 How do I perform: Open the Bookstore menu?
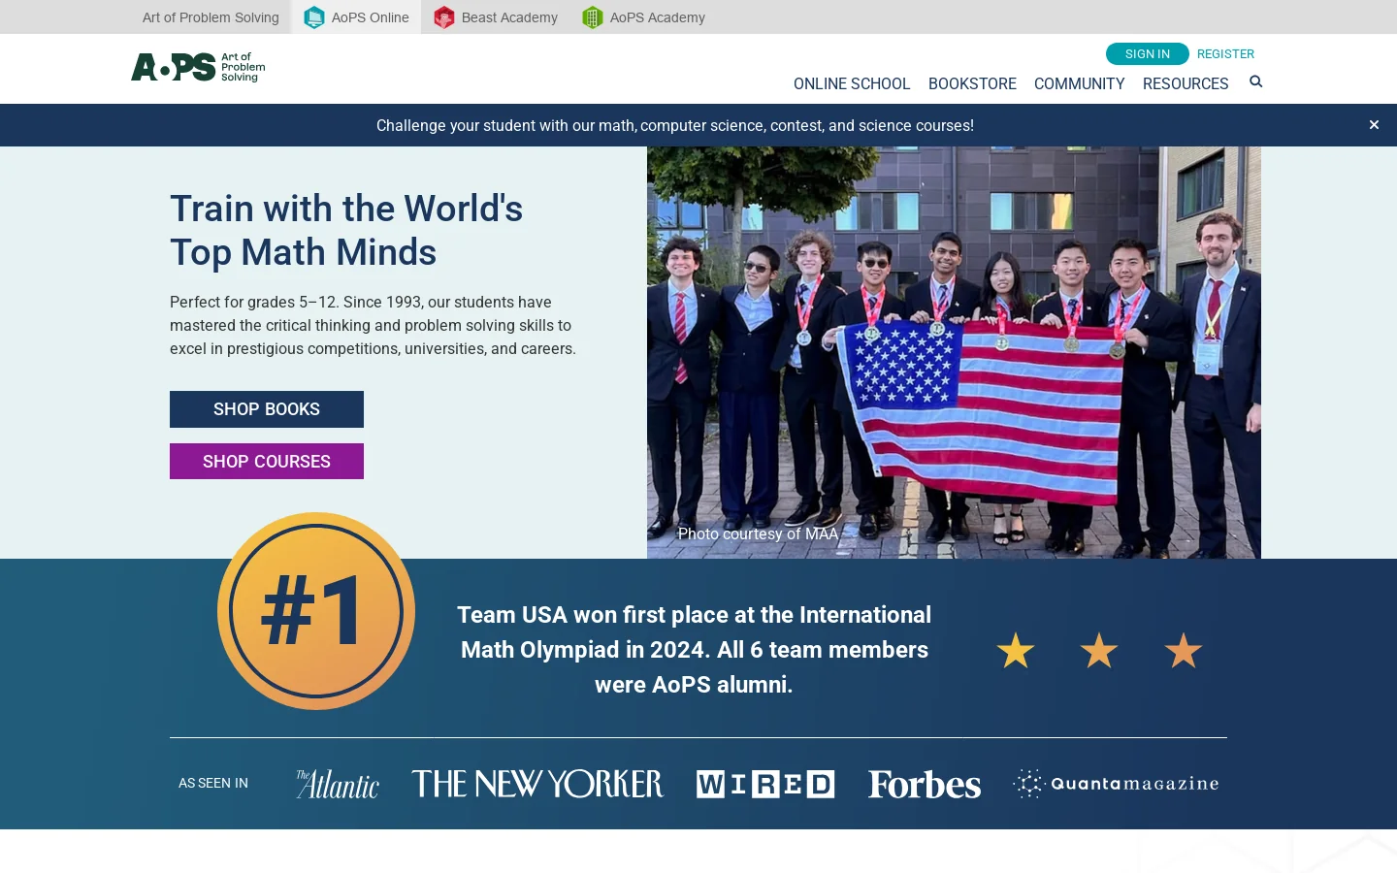pos(972,84)
